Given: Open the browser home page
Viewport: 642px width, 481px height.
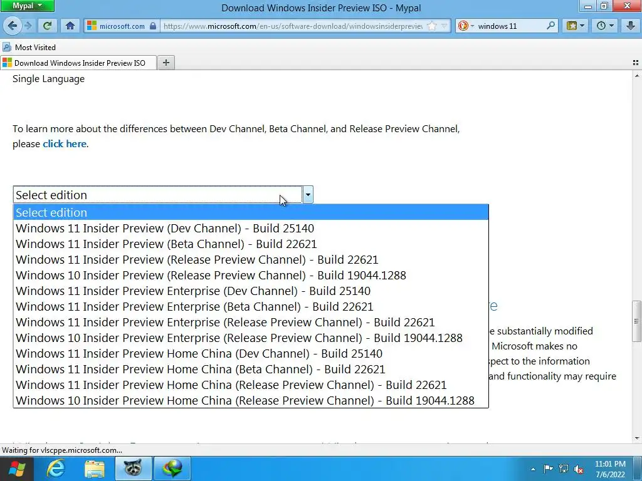Looking at the screenshot, I should click(70, 26).
